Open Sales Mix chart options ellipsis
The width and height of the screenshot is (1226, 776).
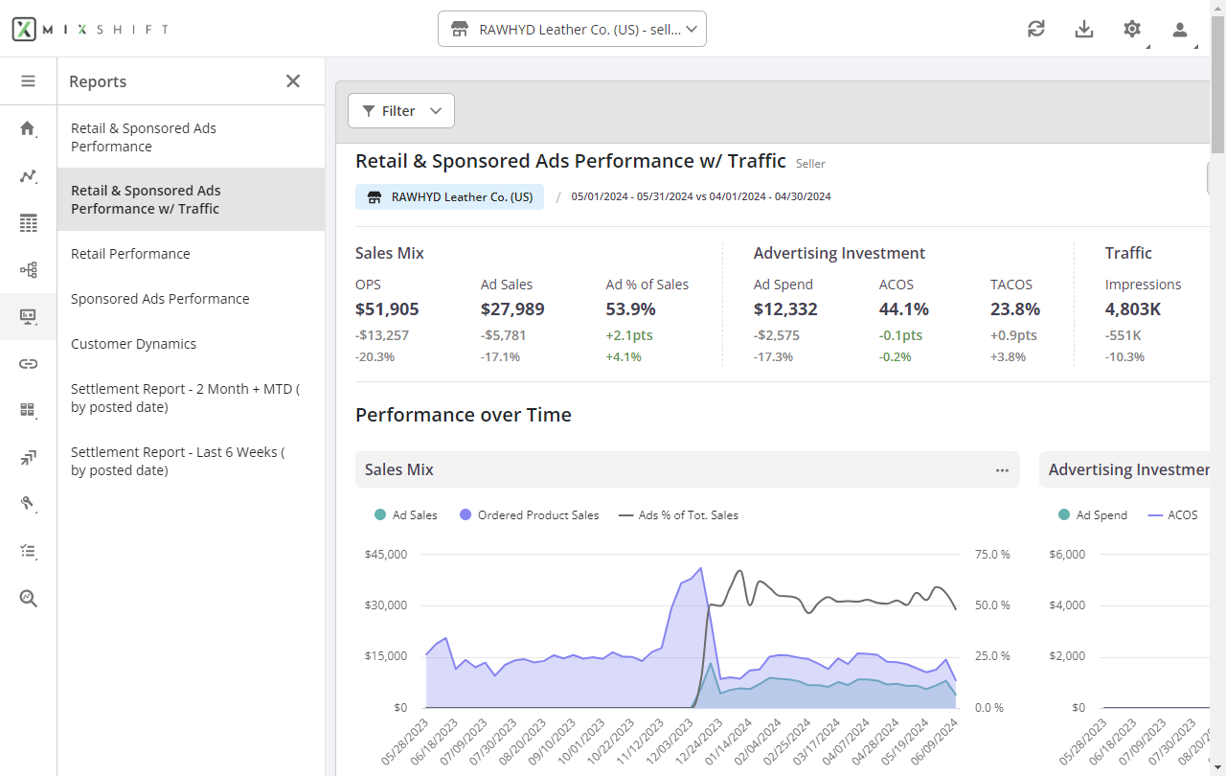[x=1002, y=470]
